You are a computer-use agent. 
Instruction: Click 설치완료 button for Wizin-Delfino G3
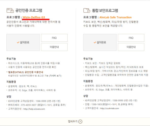point(23,43)
